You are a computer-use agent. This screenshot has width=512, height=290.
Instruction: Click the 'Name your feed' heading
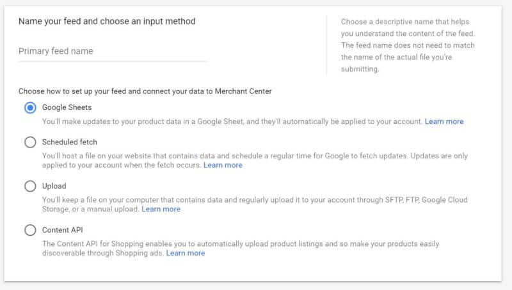107,22
